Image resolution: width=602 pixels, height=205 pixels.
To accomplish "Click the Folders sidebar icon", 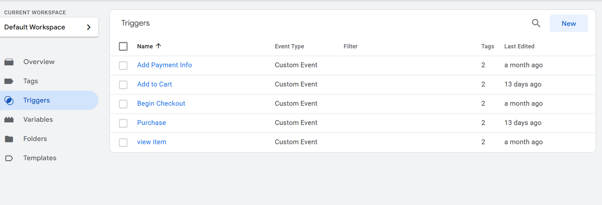I will click(x=9, y=139).
